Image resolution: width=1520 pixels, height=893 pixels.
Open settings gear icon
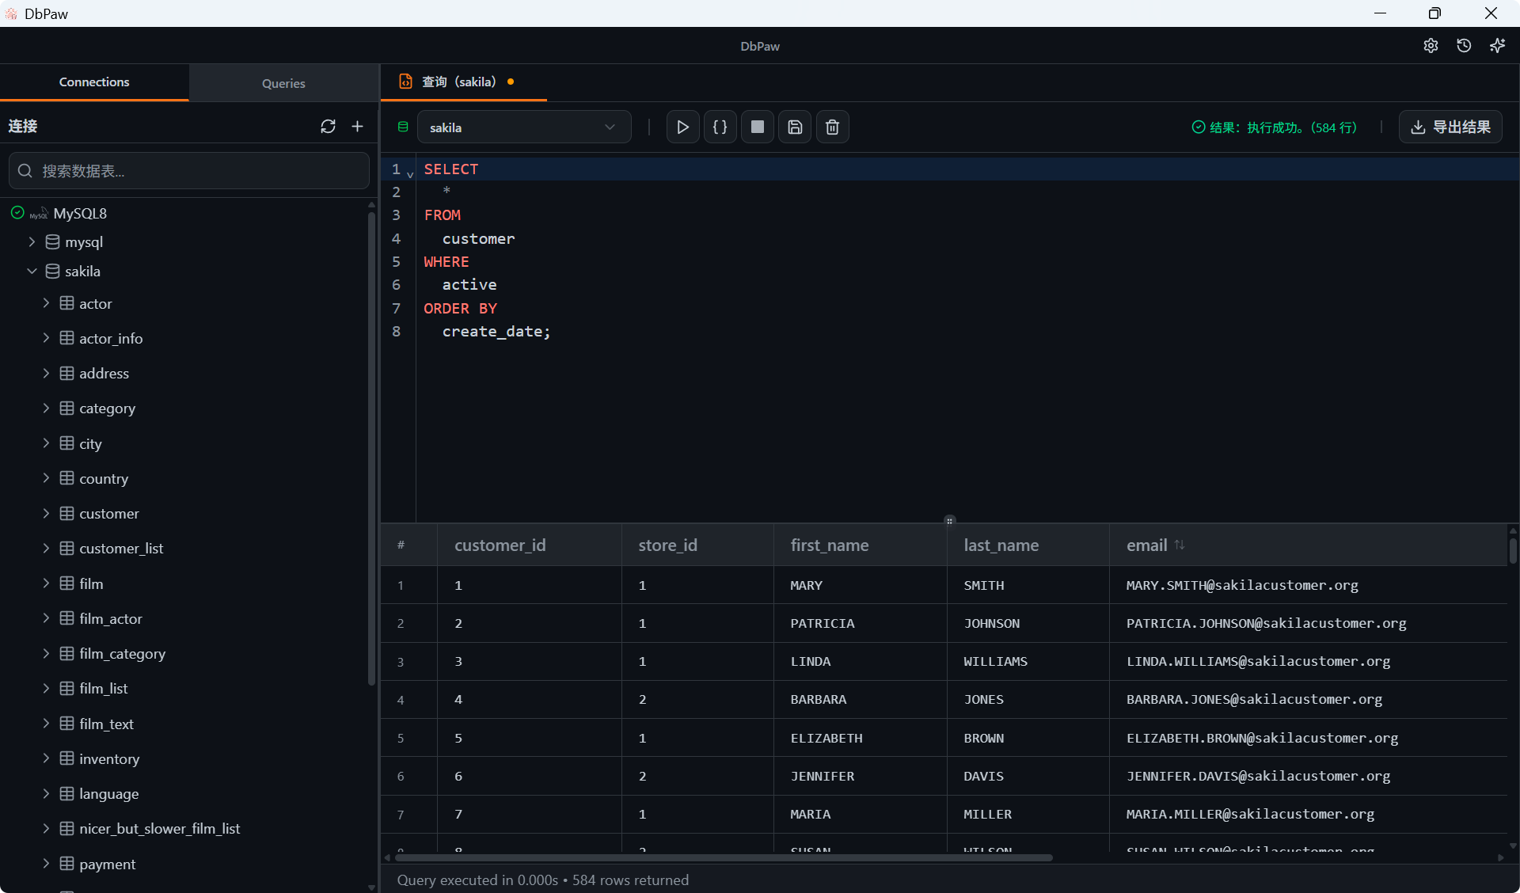[1431, 46]
